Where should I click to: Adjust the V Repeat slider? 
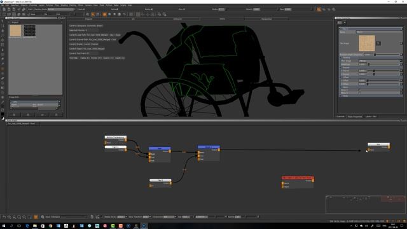pos(383,74)
